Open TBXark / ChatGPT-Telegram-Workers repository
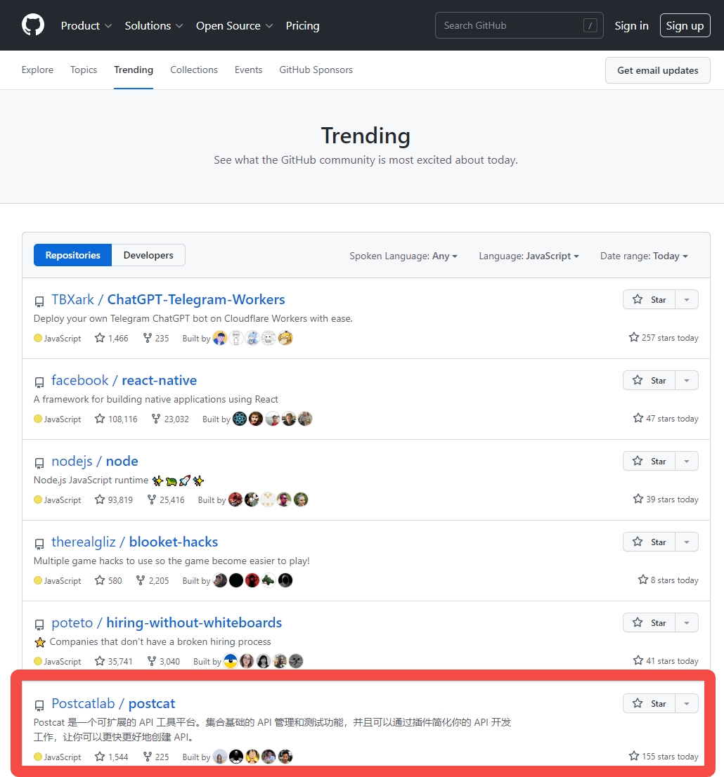The height and width of the screenshot is (777, 724). point(168,300)
